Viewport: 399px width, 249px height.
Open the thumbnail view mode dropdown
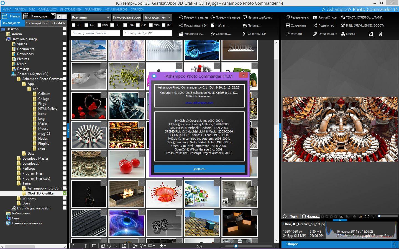[x=152, y=246]
